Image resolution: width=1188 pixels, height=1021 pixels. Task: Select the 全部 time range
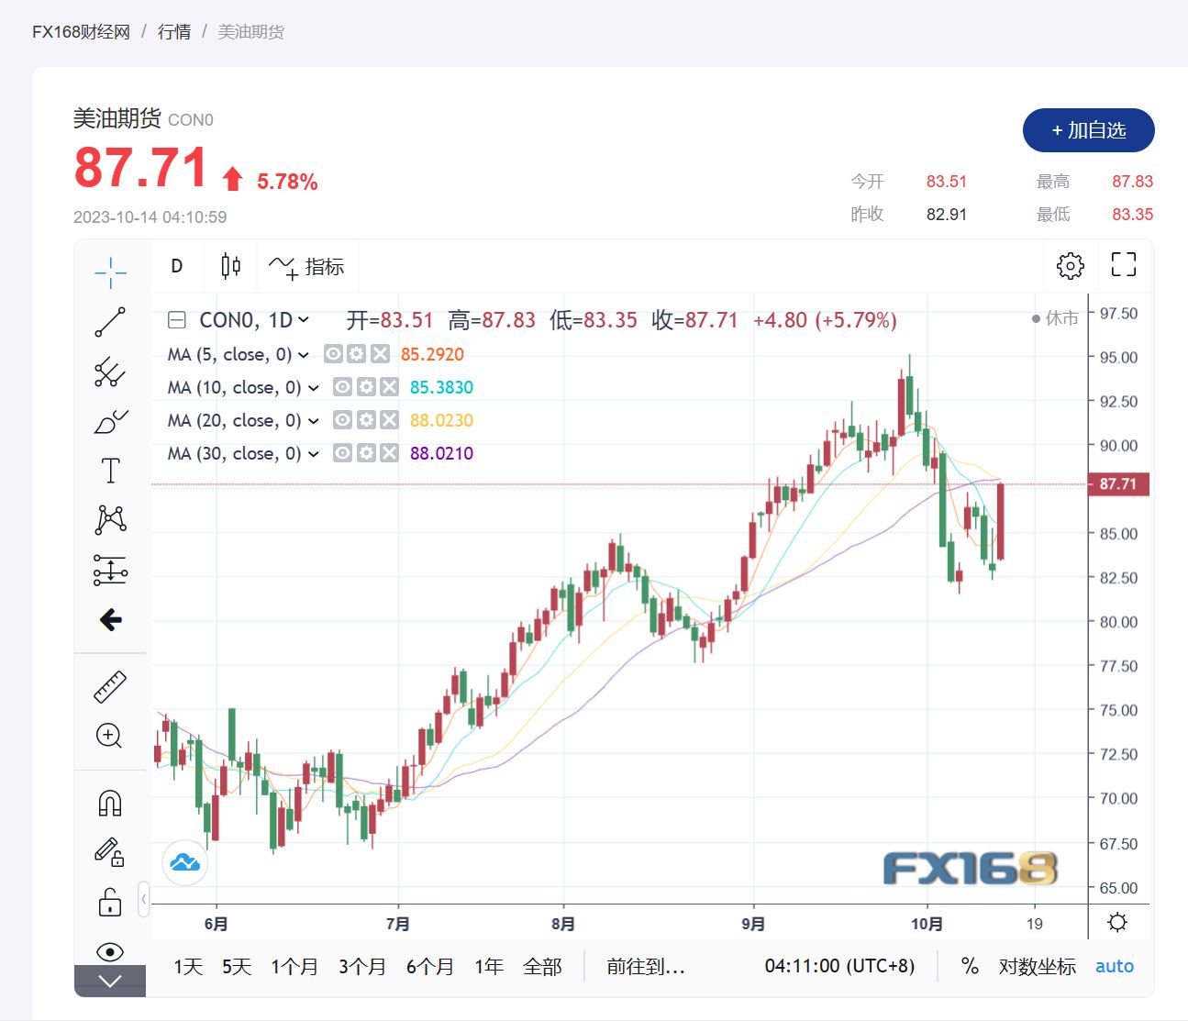[x=542, y=967]
